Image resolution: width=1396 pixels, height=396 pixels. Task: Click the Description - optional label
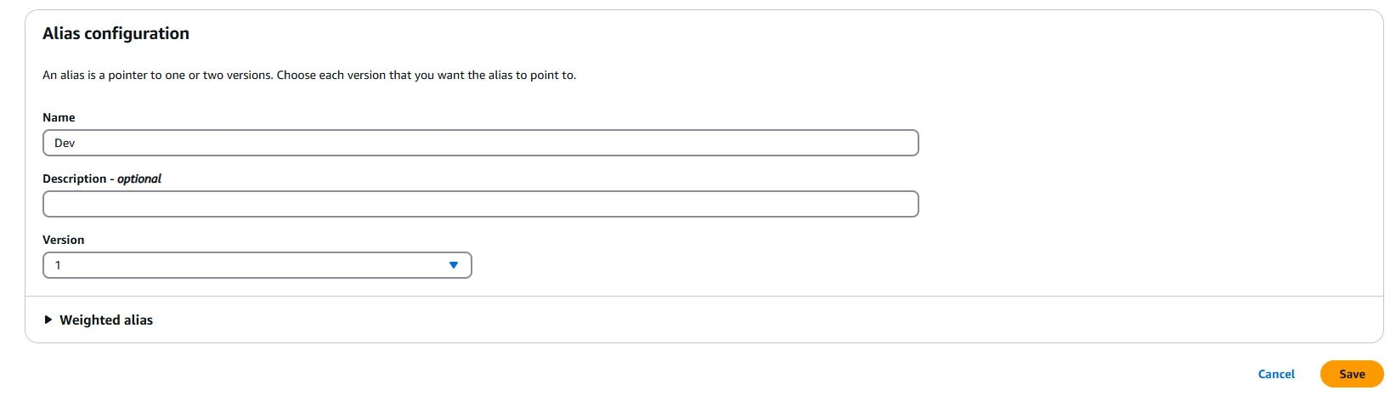point(102,178)
